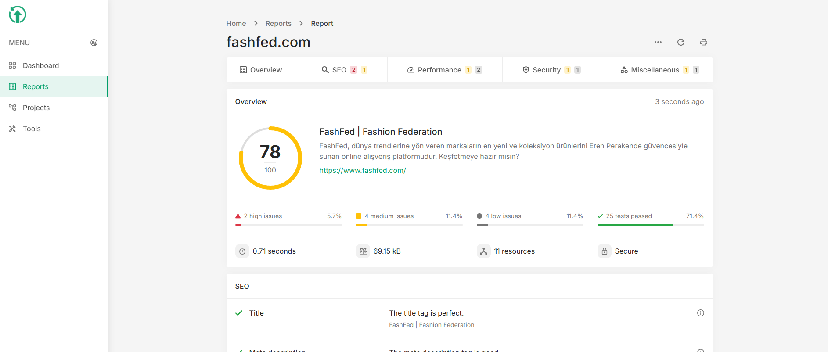Click the Miscellaneous shapes icon
The width and height of the screenshot is (828, 352).
pos(624,70)
